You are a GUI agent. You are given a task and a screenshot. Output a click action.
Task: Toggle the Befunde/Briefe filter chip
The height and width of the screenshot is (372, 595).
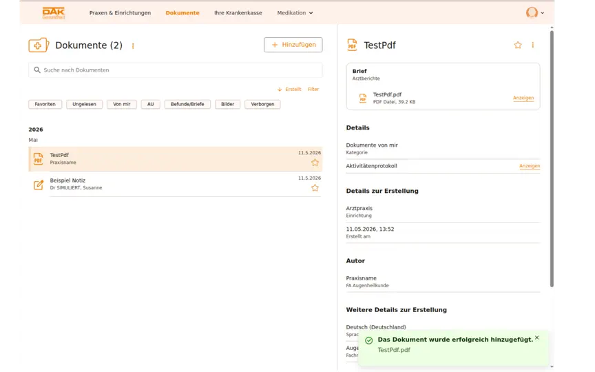pyautogui.click(x=187, y=104)
